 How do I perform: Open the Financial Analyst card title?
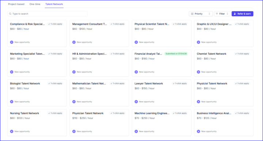(x=148, y=54)
